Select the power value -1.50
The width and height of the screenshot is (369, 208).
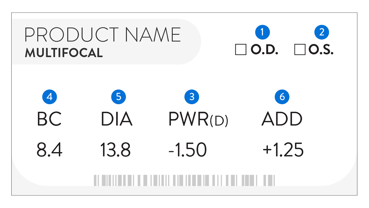[x=187, y=150]
